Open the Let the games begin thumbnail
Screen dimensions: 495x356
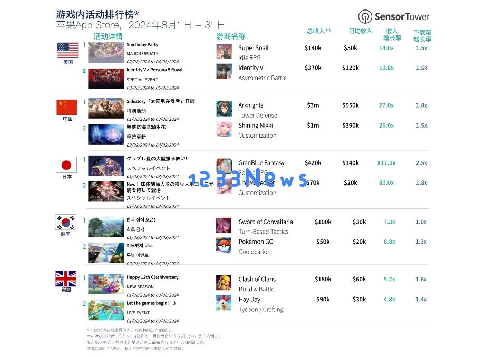(106, 310)
